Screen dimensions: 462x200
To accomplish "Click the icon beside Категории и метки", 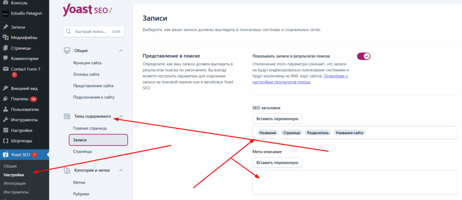I will (x=67, y=170).
